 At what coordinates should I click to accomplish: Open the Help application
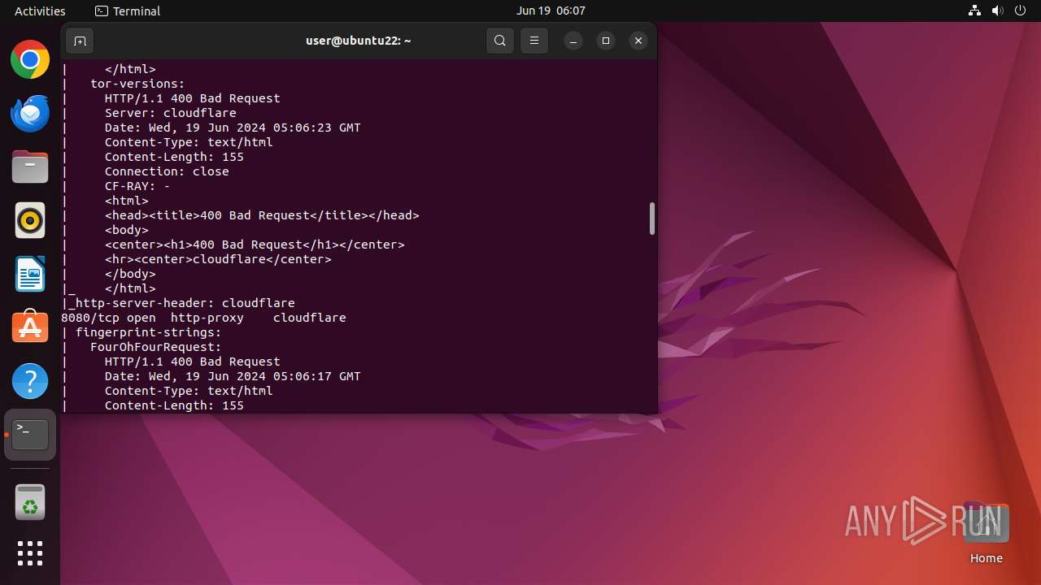click(30, 381)
